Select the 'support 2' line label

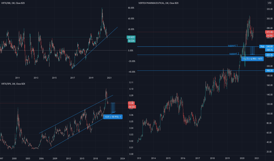pos(234,54)
